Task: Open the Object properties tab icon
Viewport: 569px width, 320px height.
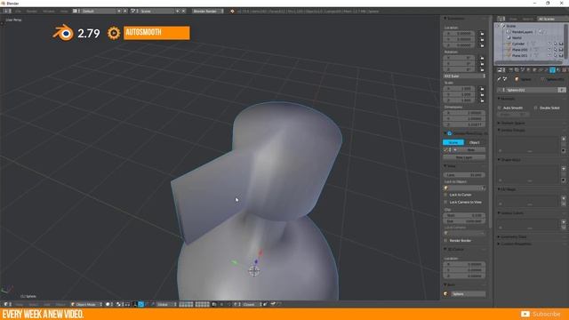Action: pyautogui.click(x=534, y=69)
